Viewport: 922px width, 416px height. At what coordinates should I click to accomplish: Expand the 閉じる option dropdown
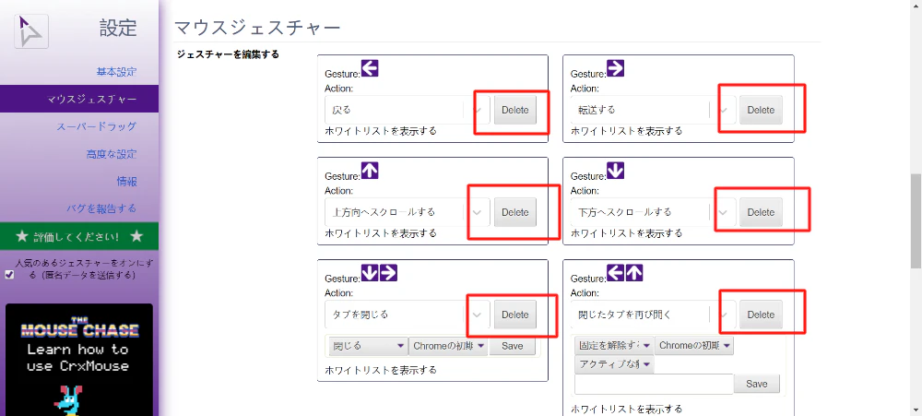(368, 346)
